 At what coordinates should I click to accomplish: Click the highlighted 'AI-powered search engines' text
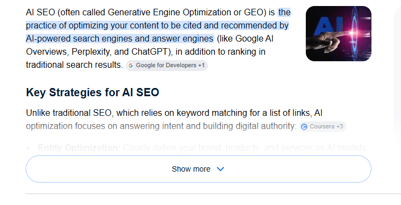click(79, 39)
